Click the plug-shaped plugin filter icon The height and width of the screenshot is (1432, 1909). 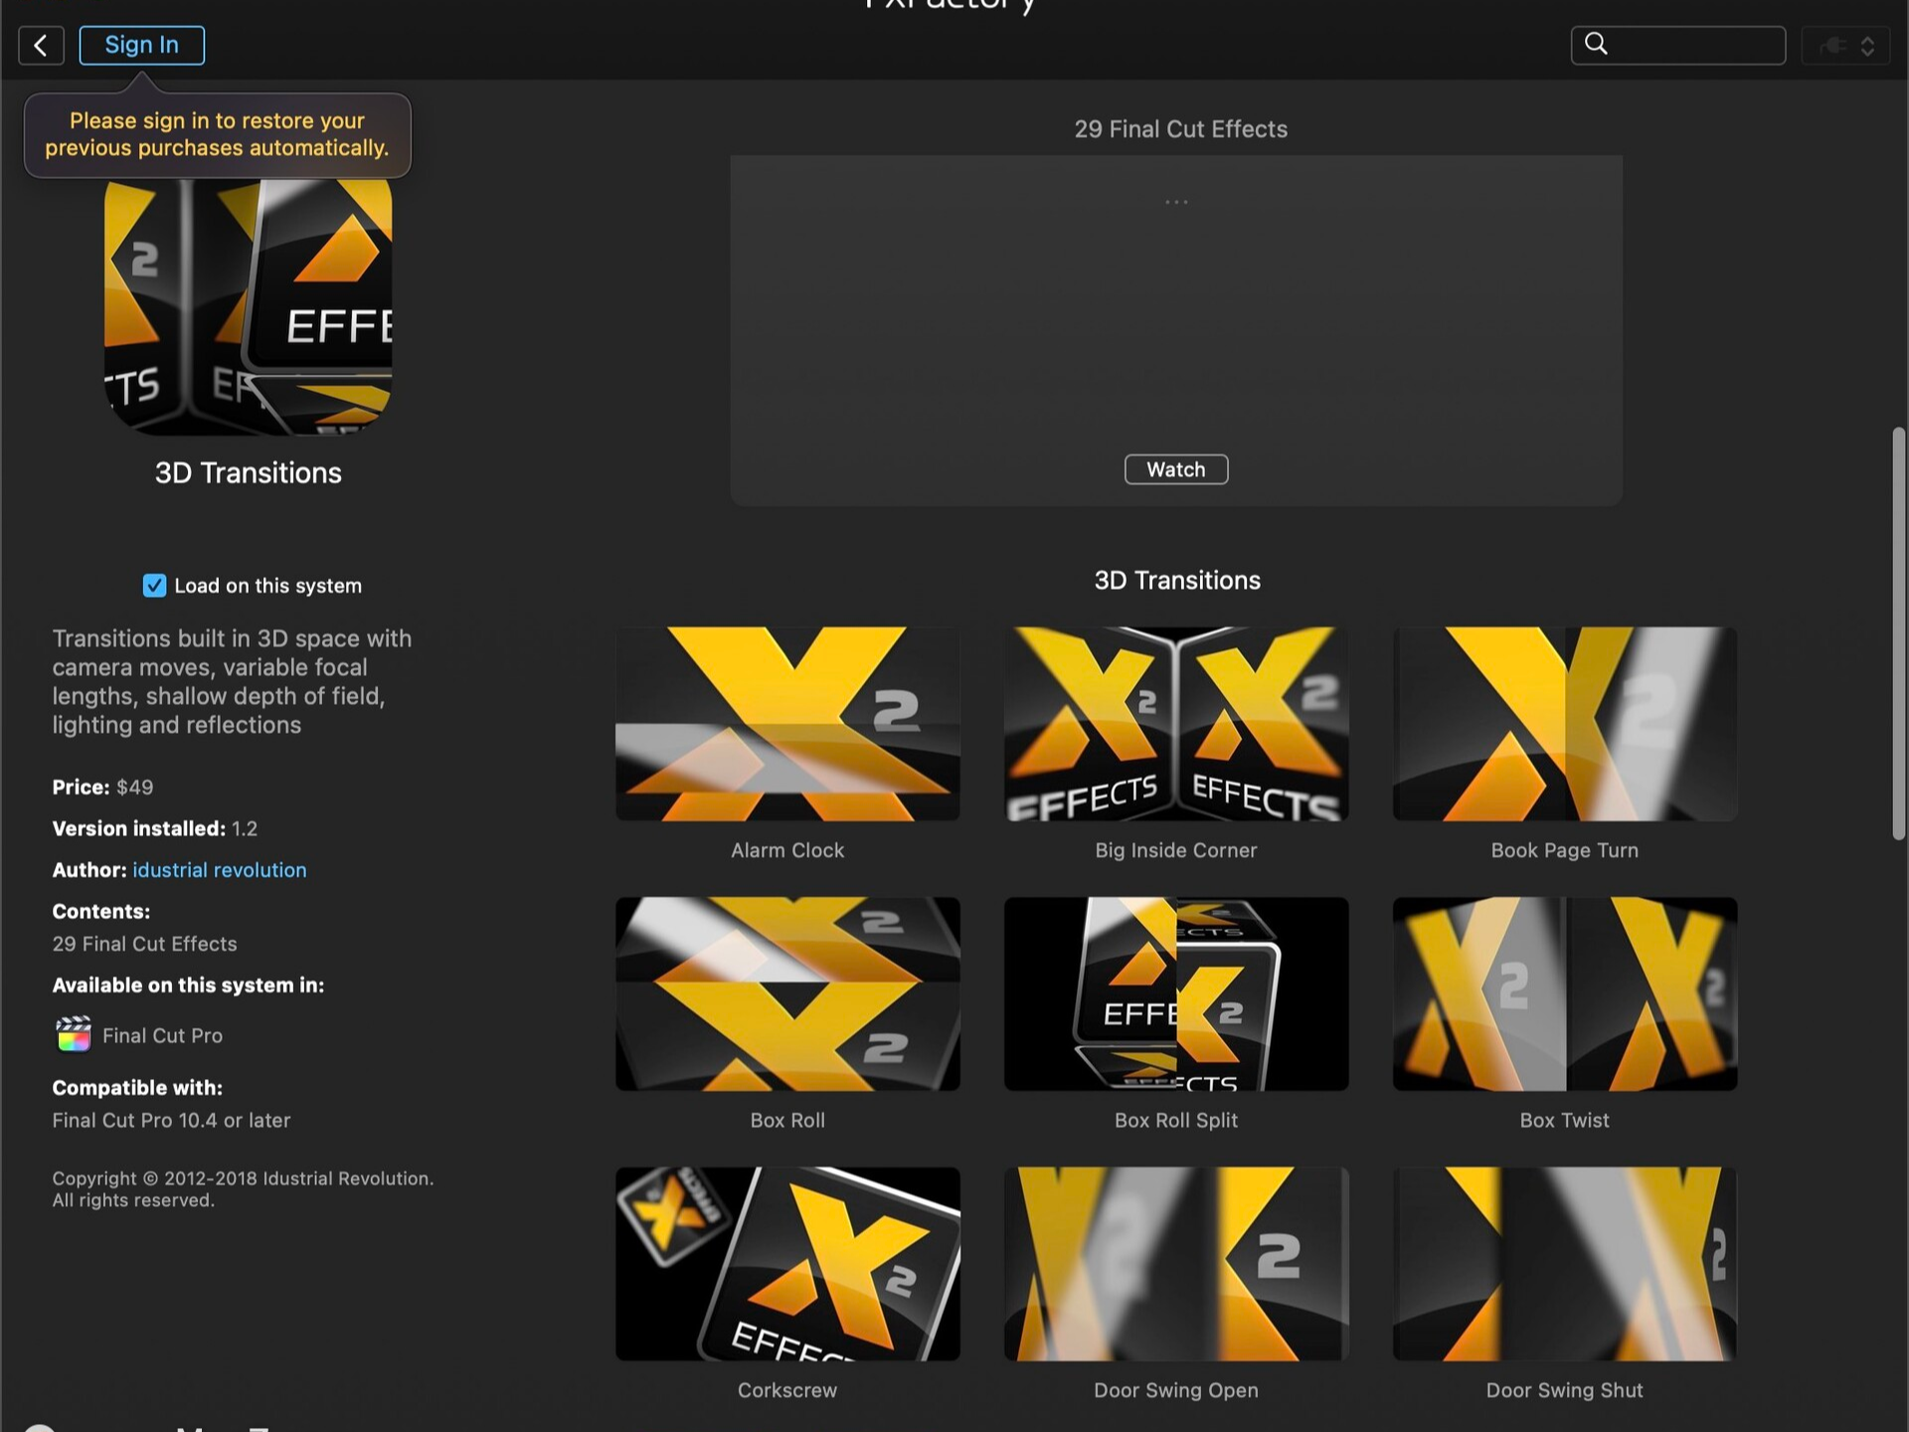tap(1833, 45)
